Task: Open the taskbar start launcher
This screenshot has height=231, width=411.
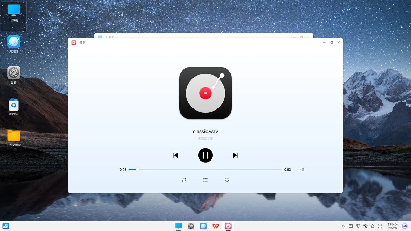Action: tap(6, 226)
